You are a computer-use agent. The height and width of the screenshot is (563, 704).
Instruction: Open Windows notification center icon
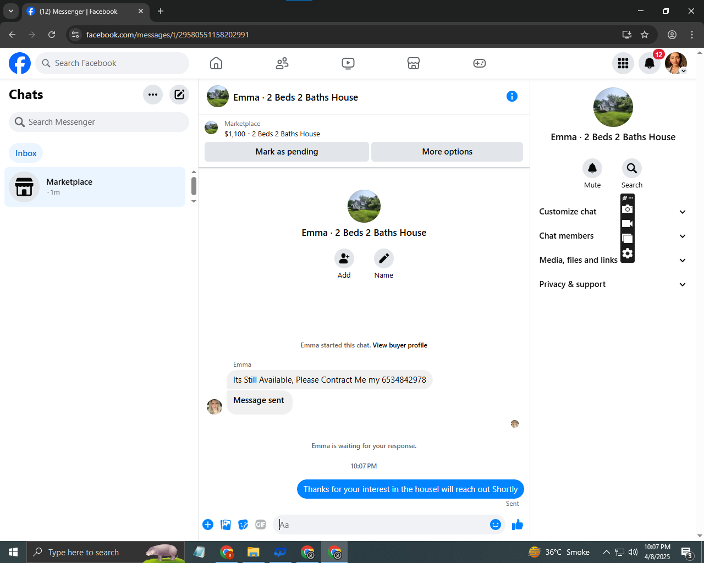click(x=686, y=552)
